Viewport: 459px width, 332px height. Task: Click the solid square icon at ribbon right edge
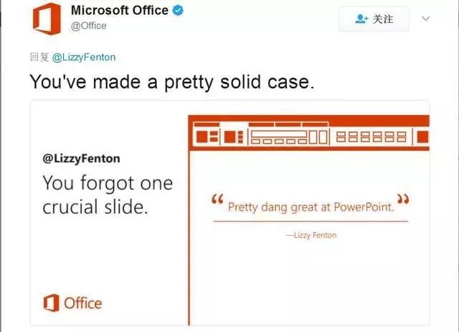click(422, 137)
